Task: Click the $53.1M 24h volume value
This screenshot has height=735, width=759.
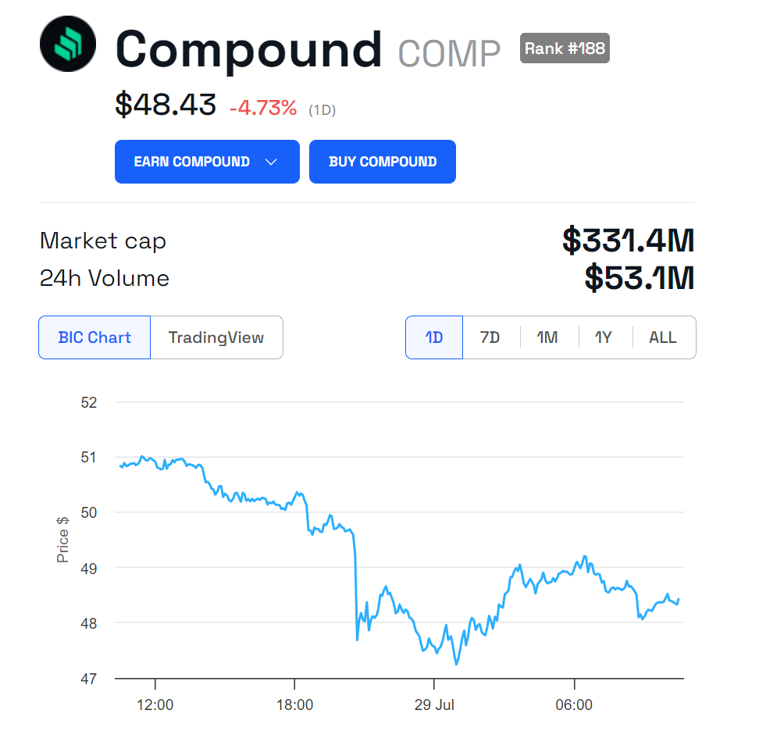Action: (x=639, y=278)
